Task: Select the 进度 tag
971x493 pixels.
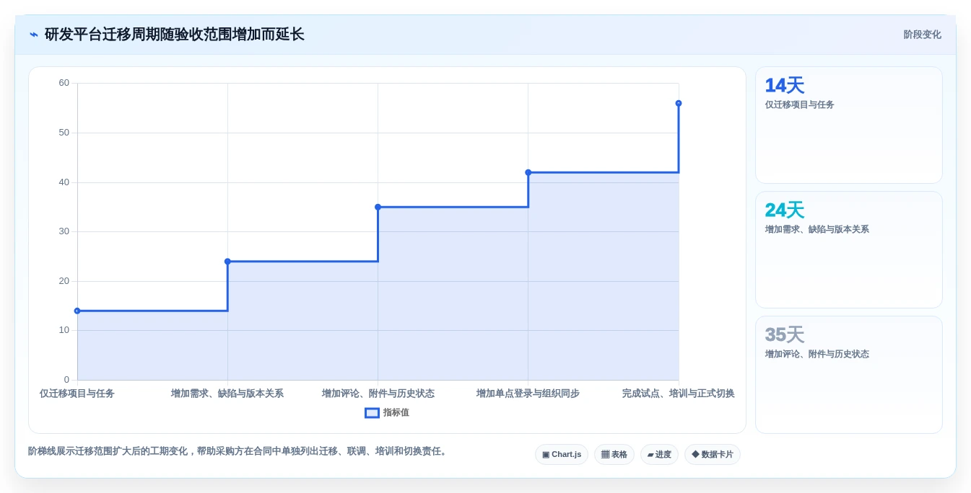Action: (659, 455)
